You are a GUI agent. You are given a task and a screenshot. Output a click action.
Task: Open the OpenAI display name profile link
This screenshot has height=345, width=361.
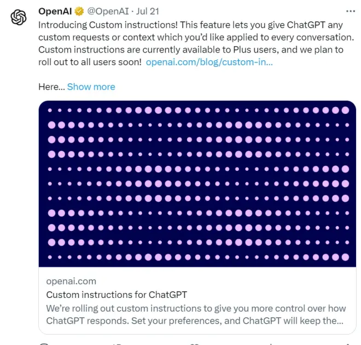[55, 12]
